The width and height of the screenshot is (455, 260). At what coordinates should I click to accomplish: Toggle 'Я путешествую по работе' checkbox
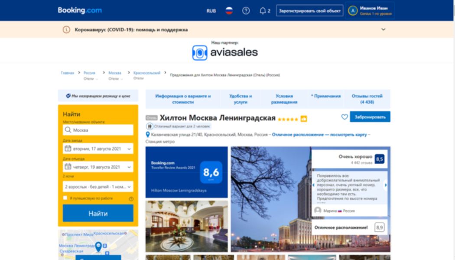65,198
